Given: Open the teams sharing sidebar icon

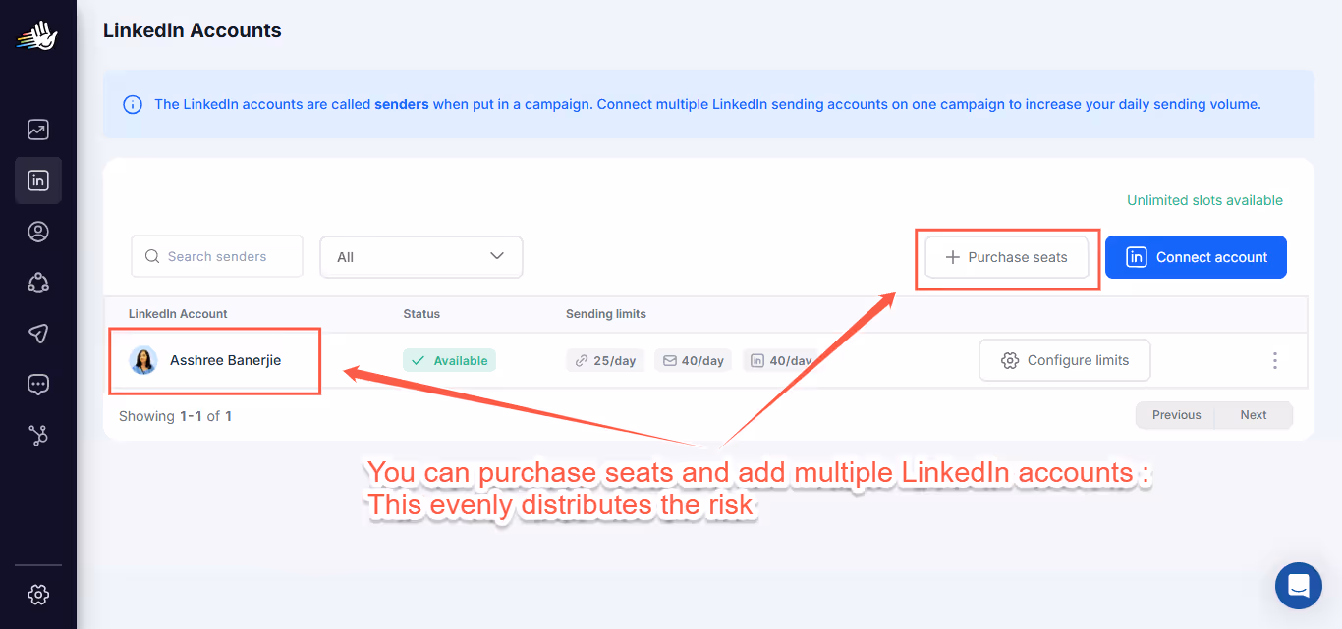Looking at the screenshot, I should [37, 282].
